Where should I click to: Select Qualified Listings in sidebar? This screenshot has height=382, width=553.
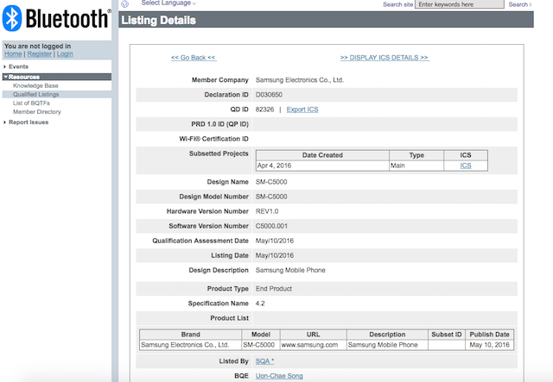coord(37,94)
